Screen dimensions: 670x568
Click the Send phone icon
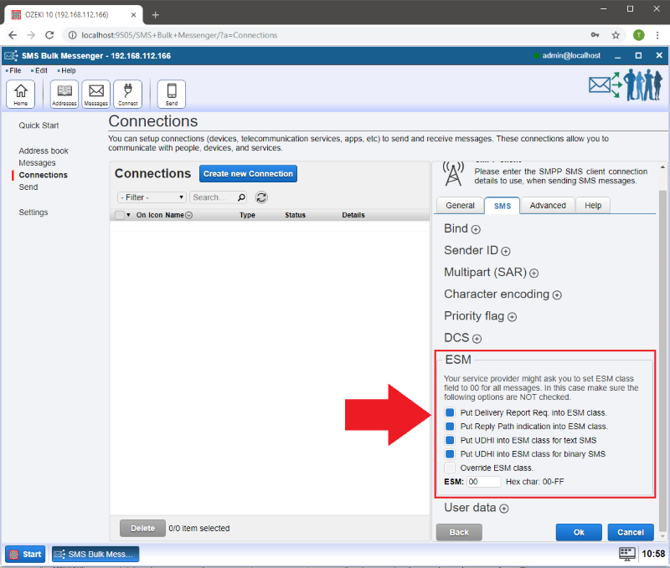pyautogui.click(x=172, y=94)
